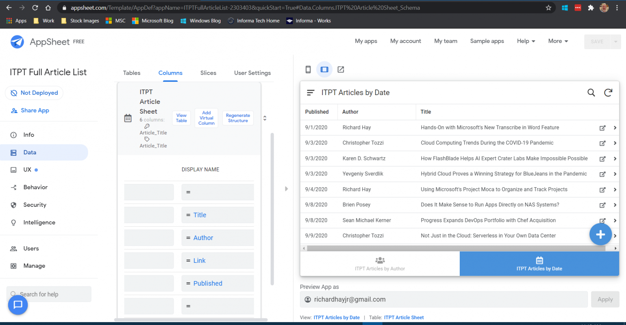
Task: Switch preview to phone view
Action: pos(308,69)
